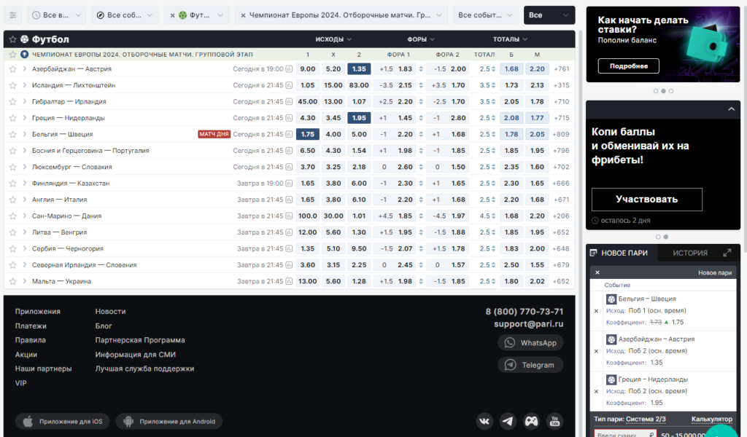Star the Греция — Нидерланды match
The height and width of the screenshot is (437, 747).
coord(13,118)
